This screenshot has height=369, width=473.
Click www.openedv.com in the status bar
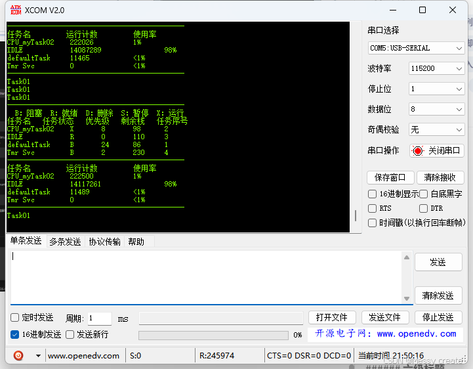pos(83,356)
